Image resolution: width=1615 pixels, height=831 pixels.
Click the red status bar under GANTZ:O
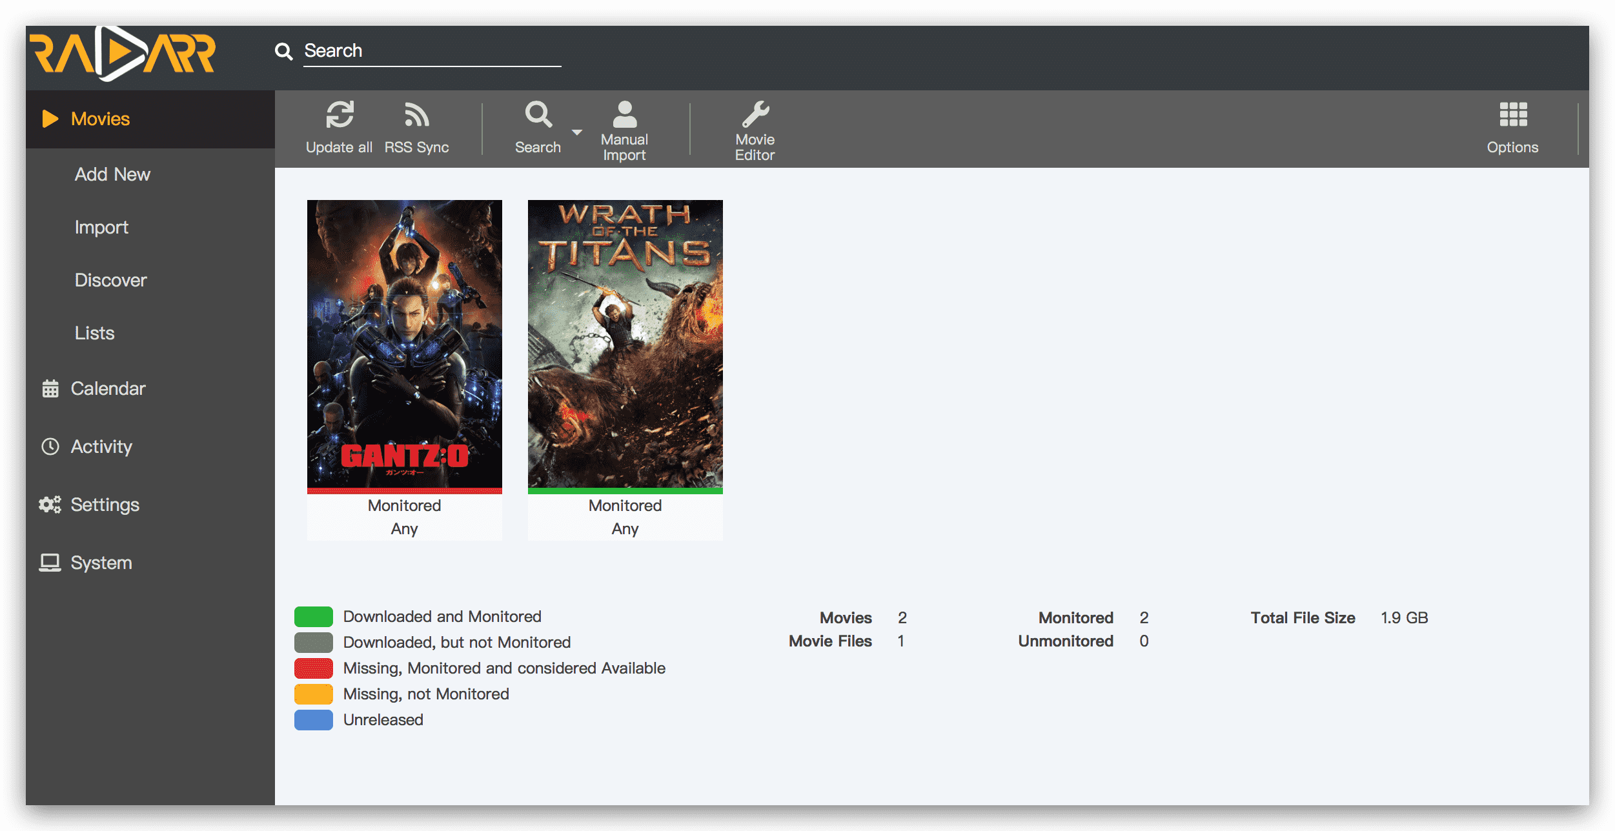(x=405, y=491)
